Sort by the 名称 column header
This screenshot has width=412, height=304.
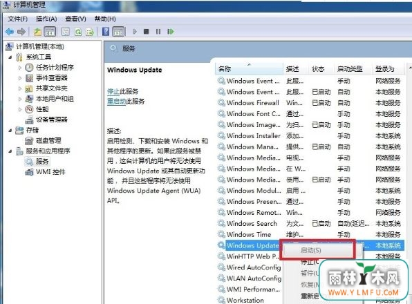click(249, 69)
